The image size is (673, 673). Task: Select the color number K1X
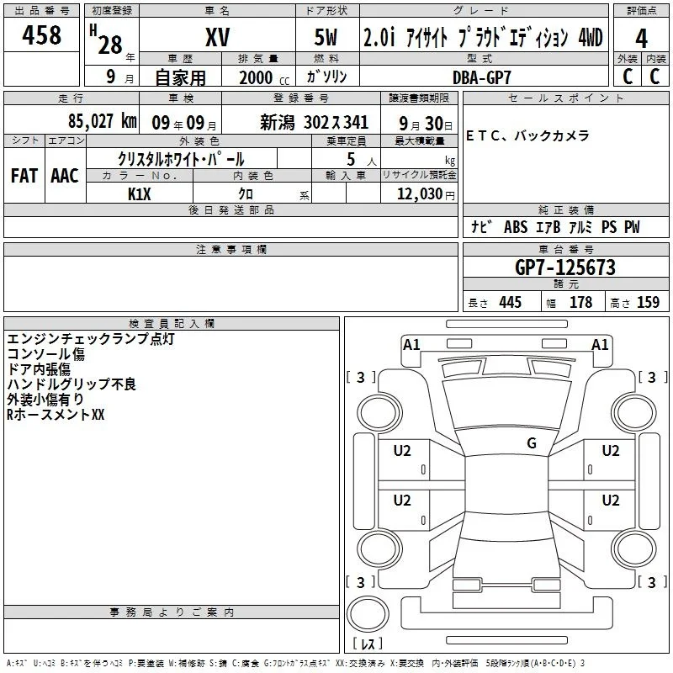pos(140,194)
